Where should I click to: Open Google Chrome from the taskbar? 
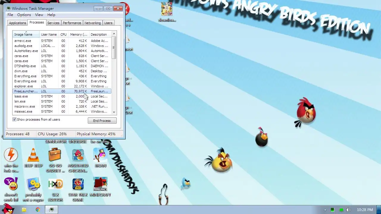(38, 210)
